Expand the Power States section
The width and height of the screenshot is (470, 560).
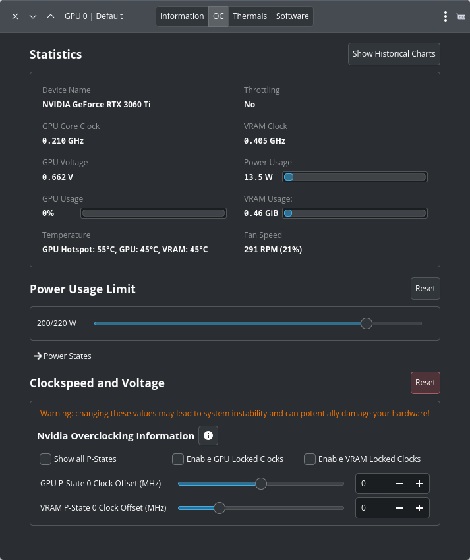click(63, 356)
